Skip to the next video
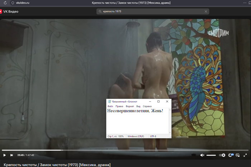Image resolution: width=251 pixels, height=167 pixels. tap(11, 155)
